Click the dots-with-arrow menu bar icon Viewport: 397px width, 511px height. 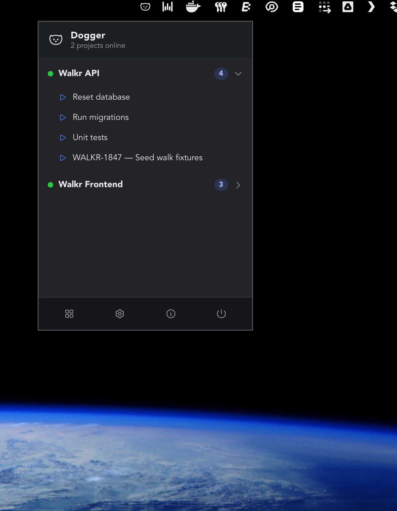[325, 7]
